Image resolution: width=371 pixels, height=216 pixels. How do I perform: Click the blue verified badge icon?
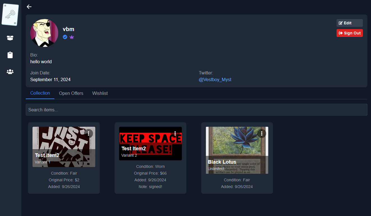tap(65, 37)
